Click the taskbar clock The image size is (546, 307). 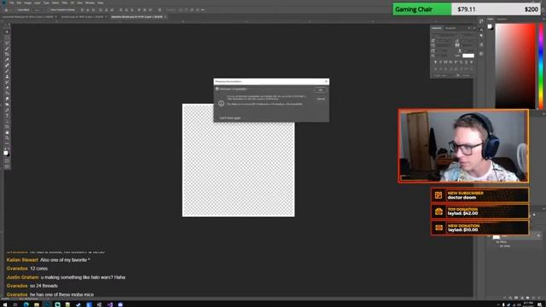click(528, 304)
